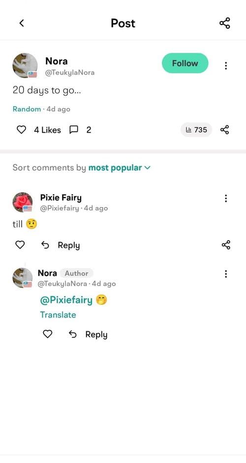
Task: Open the three-dot menu on Nora's reply
Action: pyautogui.click(x=226, y=274)
